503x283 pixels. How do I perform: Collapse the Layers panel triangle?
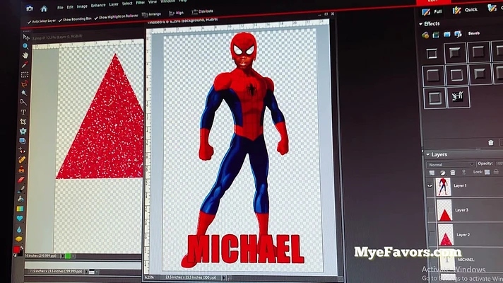coord(428,155)
